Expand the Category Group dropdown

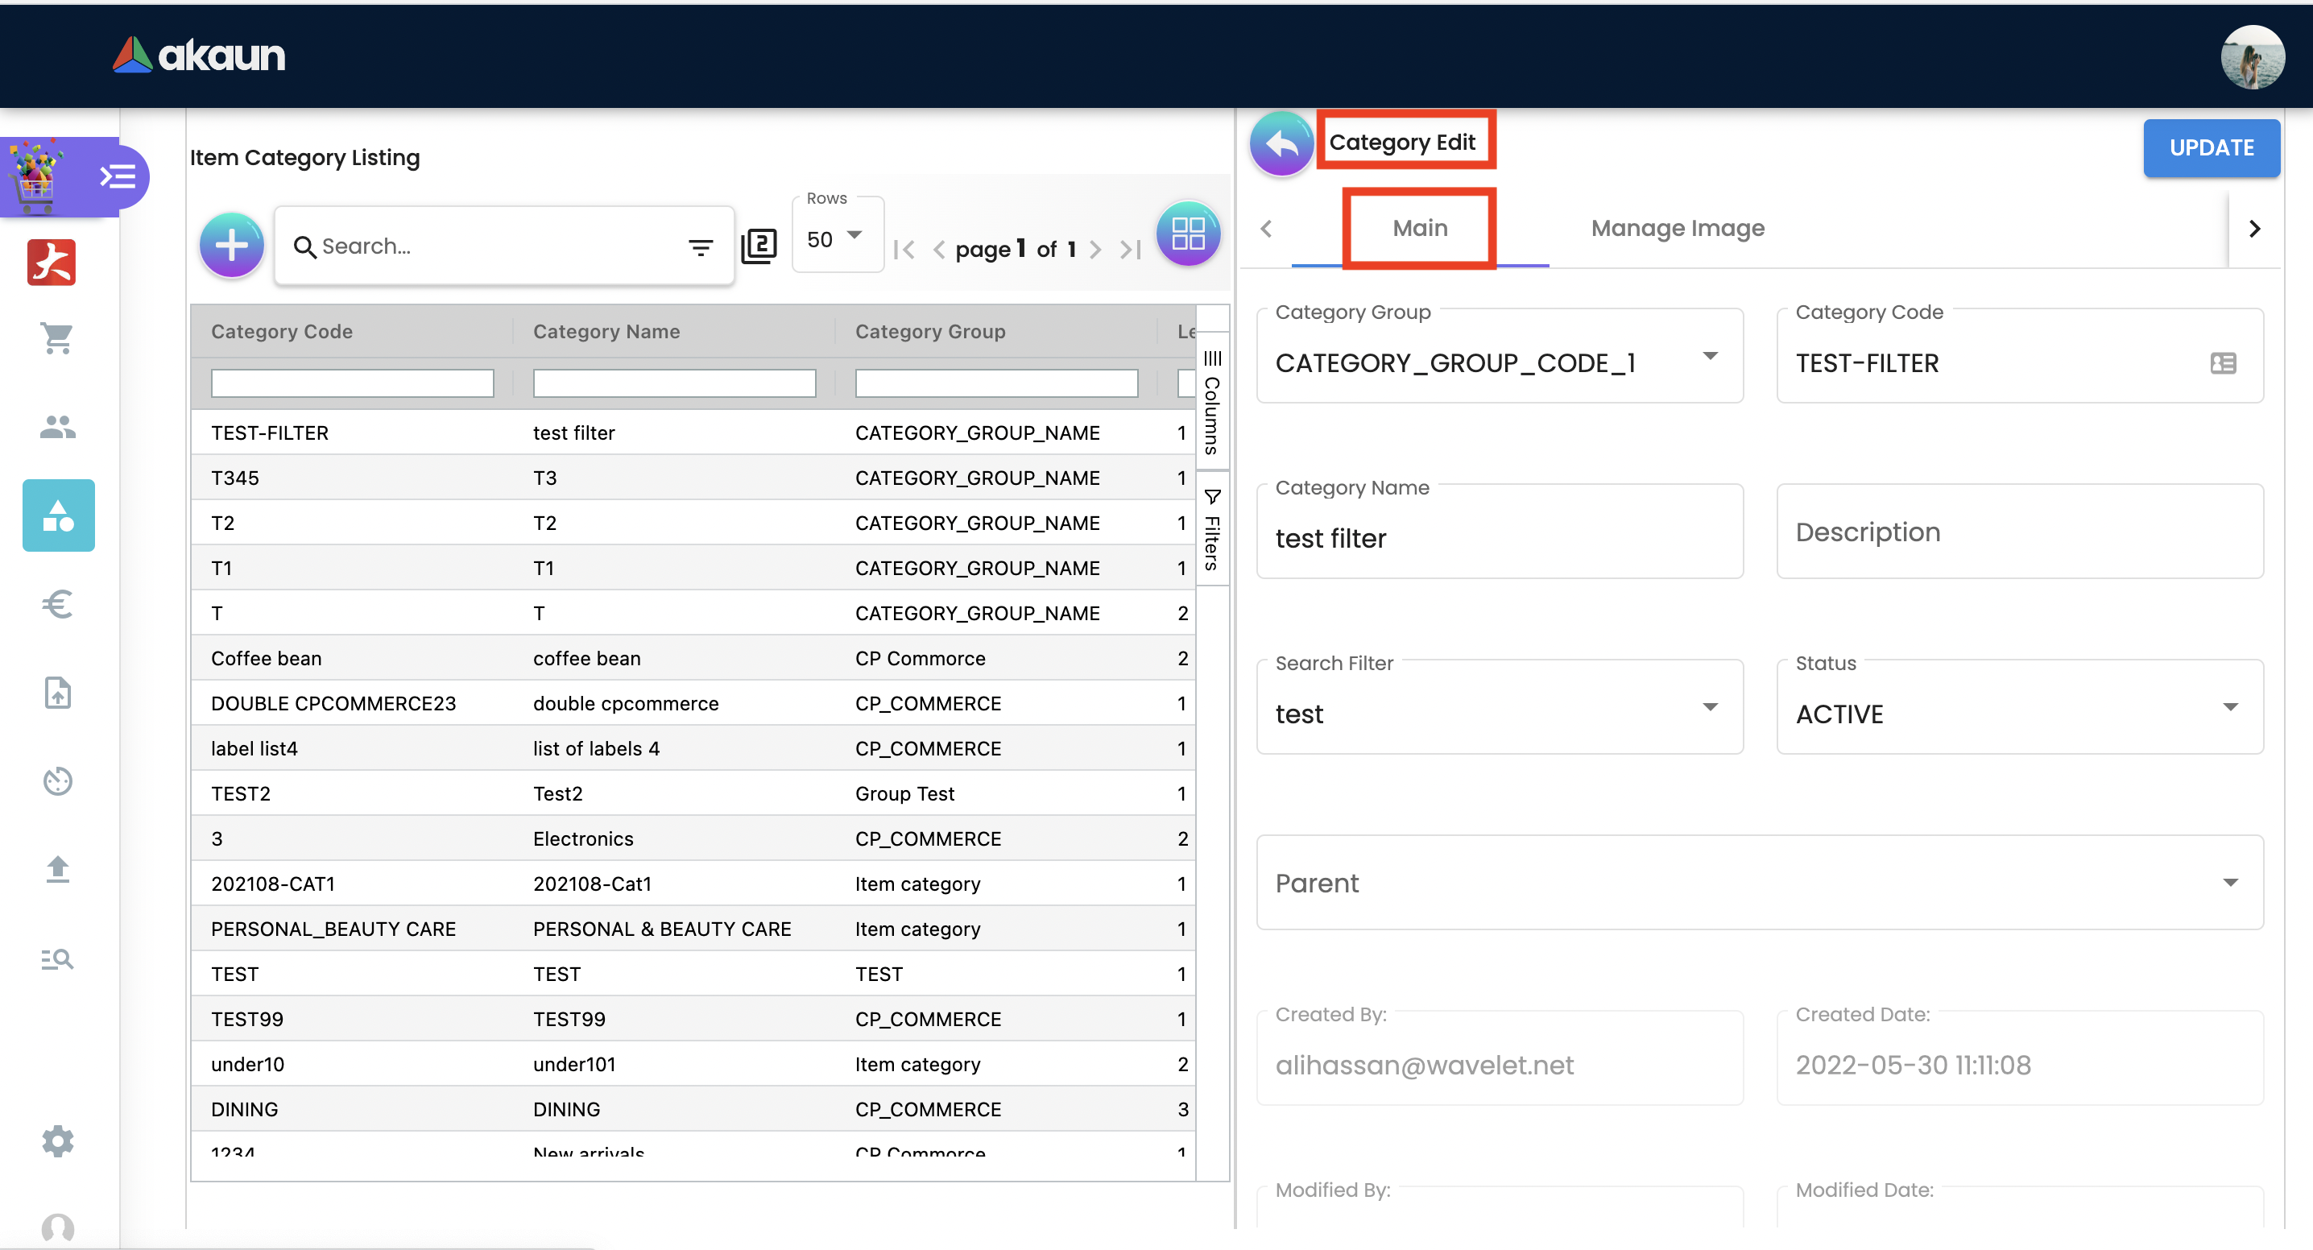(1710, 357)
